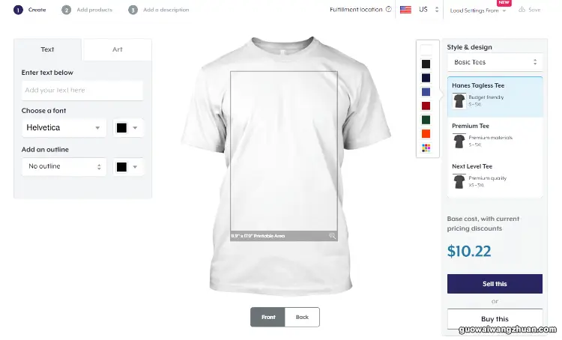Screen dimensions: 562x340
Task: Switch the shirt view to Back
Action: [x=302, y=317]
